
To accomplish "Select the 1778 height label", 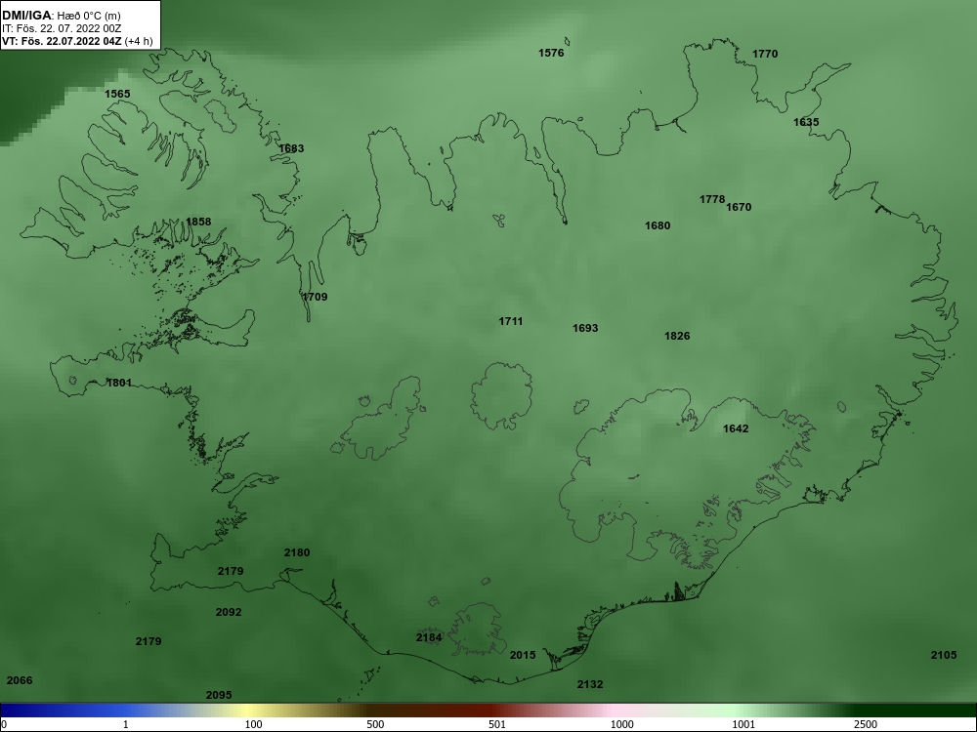I will (x=711, y=199).
